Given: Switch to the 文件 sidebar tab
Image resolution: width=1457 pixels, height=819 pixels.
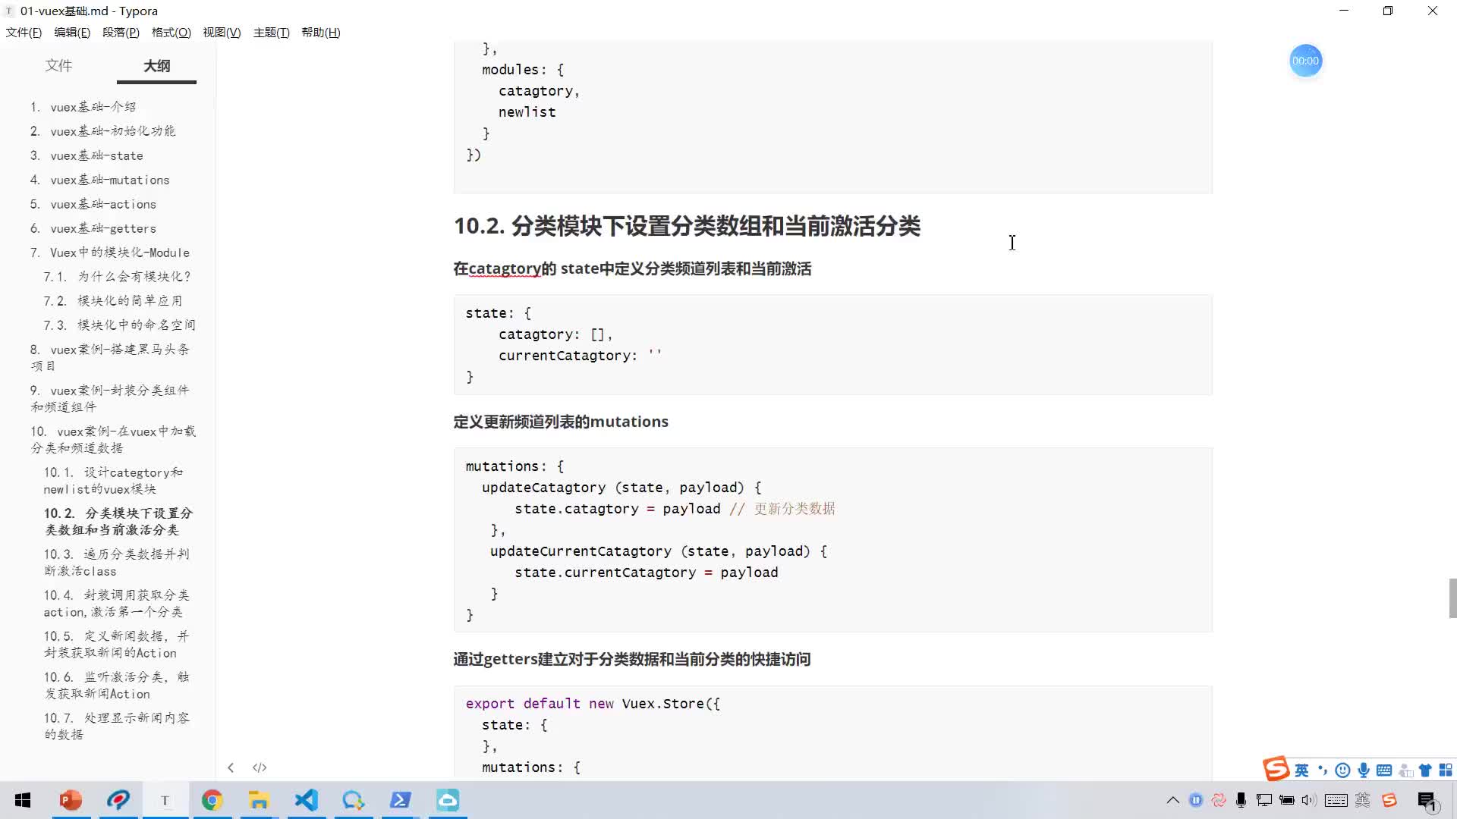Looking at the screenshot, I should [58, 66].
